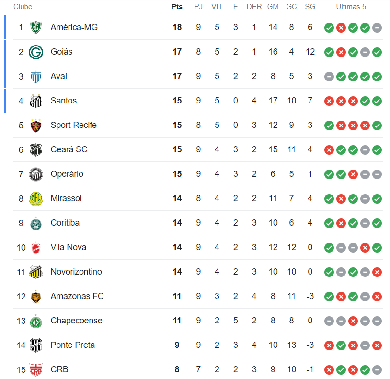Click the Últimas 5 column header
The width and height of the screenshot is (390, 379).
point(351,7)
